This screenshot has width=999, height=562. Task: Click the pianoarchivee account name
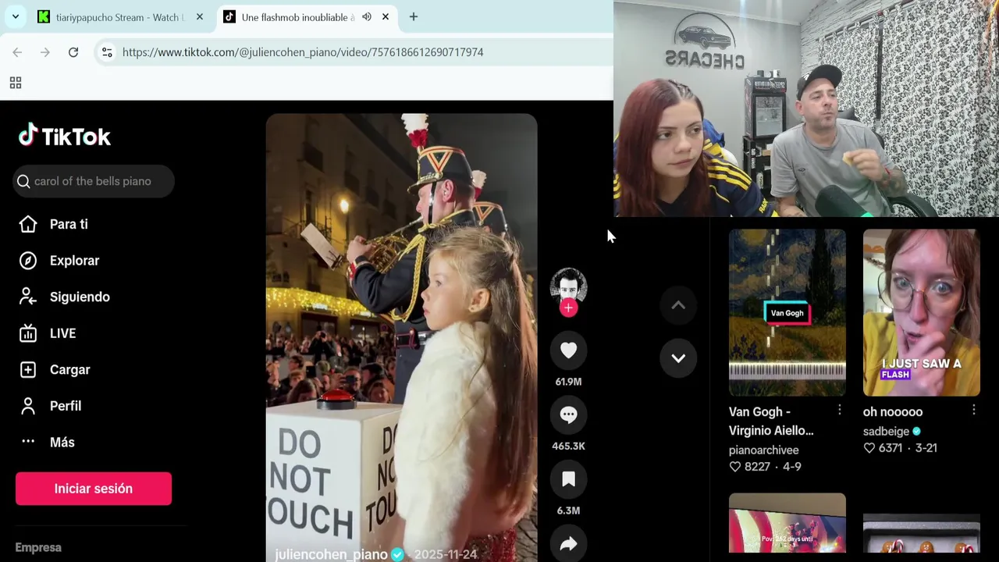(763, 450)
